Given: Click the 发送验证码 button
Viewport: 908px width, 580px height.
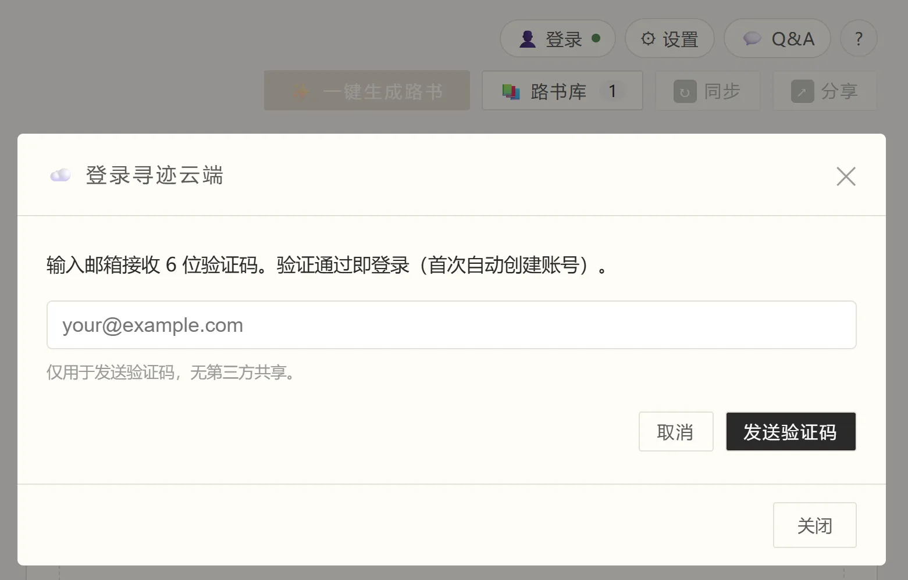Looking at the screenshot, I should point(791,432).
